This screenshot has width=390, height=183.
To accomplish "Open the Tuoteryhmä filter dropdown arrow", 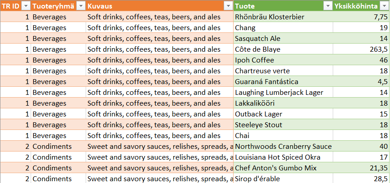I will pos(80,6).
